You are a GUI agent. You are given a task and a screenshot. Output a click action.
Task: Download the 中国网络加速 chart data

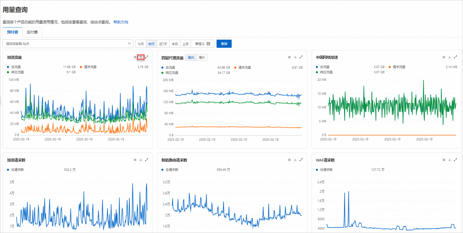(x=450, y=57)
